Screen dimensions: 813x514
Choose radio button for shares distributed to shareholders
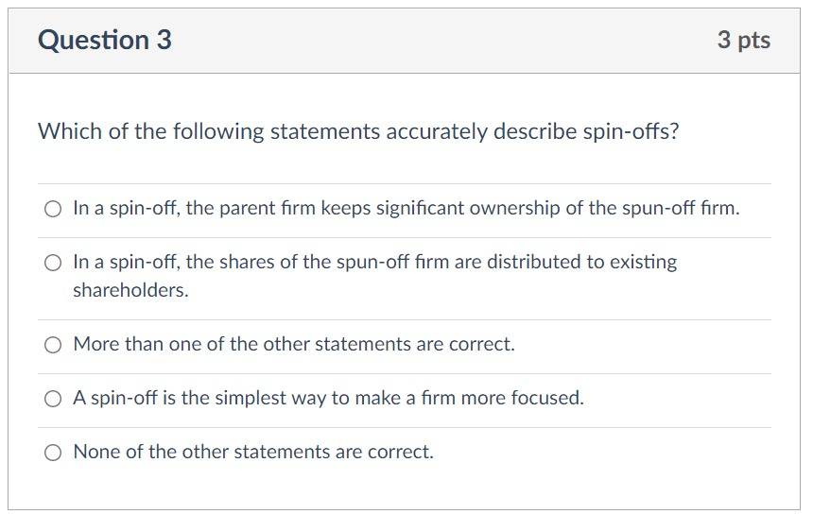pos(52,264)
